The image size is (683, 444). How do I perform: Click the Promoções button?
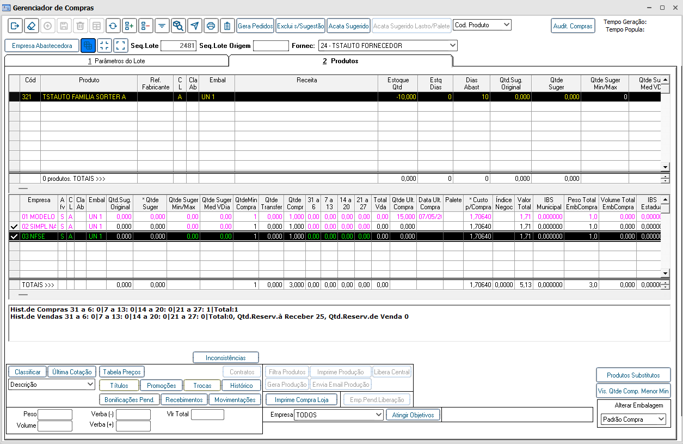(162, 385)
